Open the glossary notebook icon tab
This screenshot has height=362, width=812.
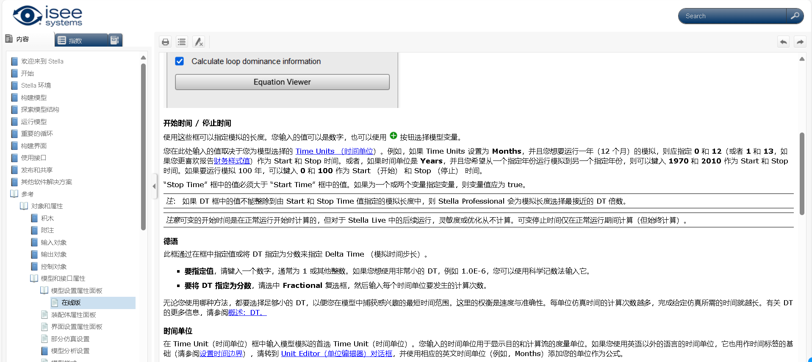click(x=114, y=40)
